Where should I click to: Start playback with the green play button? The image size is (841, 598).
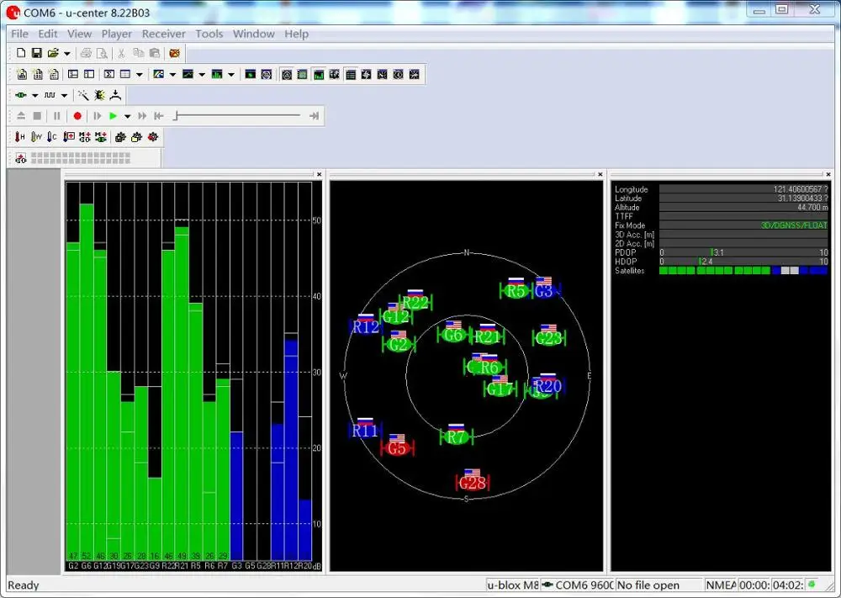coord(113,116)
